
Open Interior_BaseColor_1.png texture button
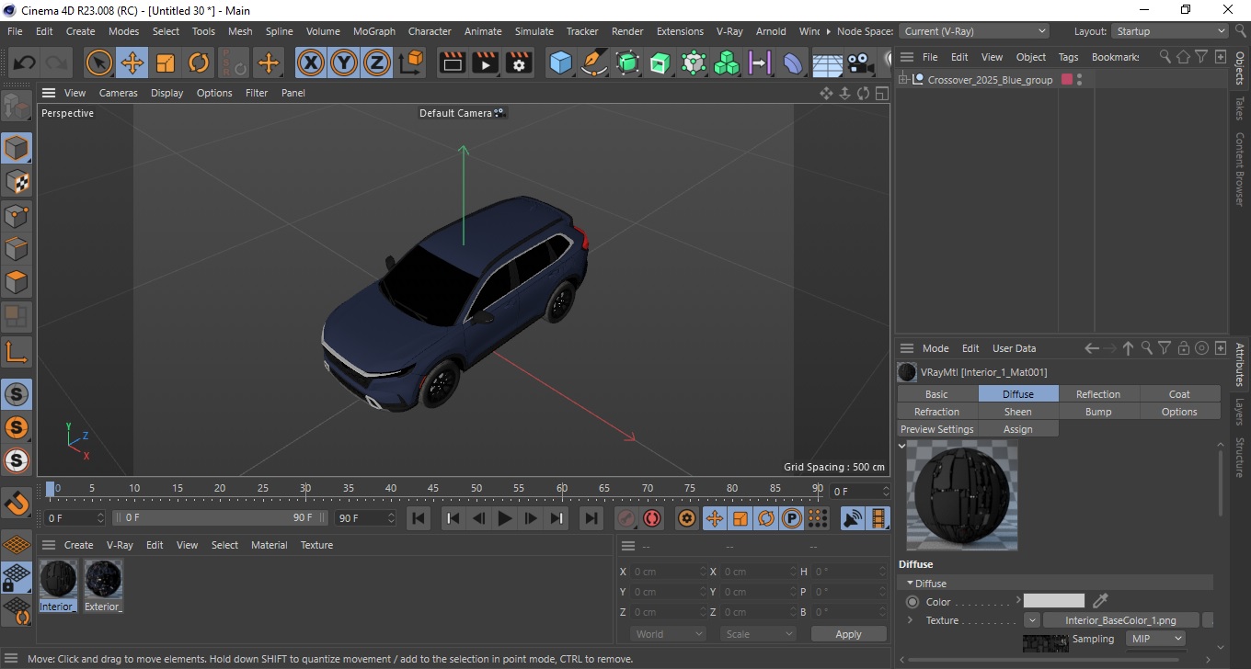click(x=1121, y=620)
